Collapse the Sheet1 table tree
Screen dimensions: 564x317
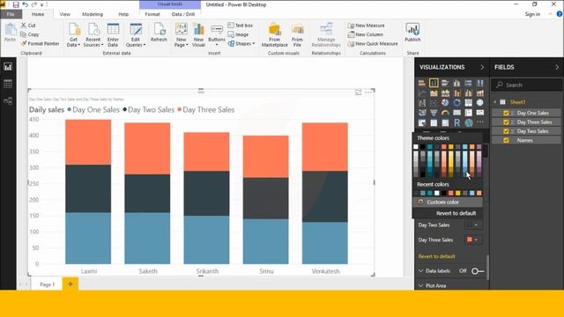tap(495, 102)
